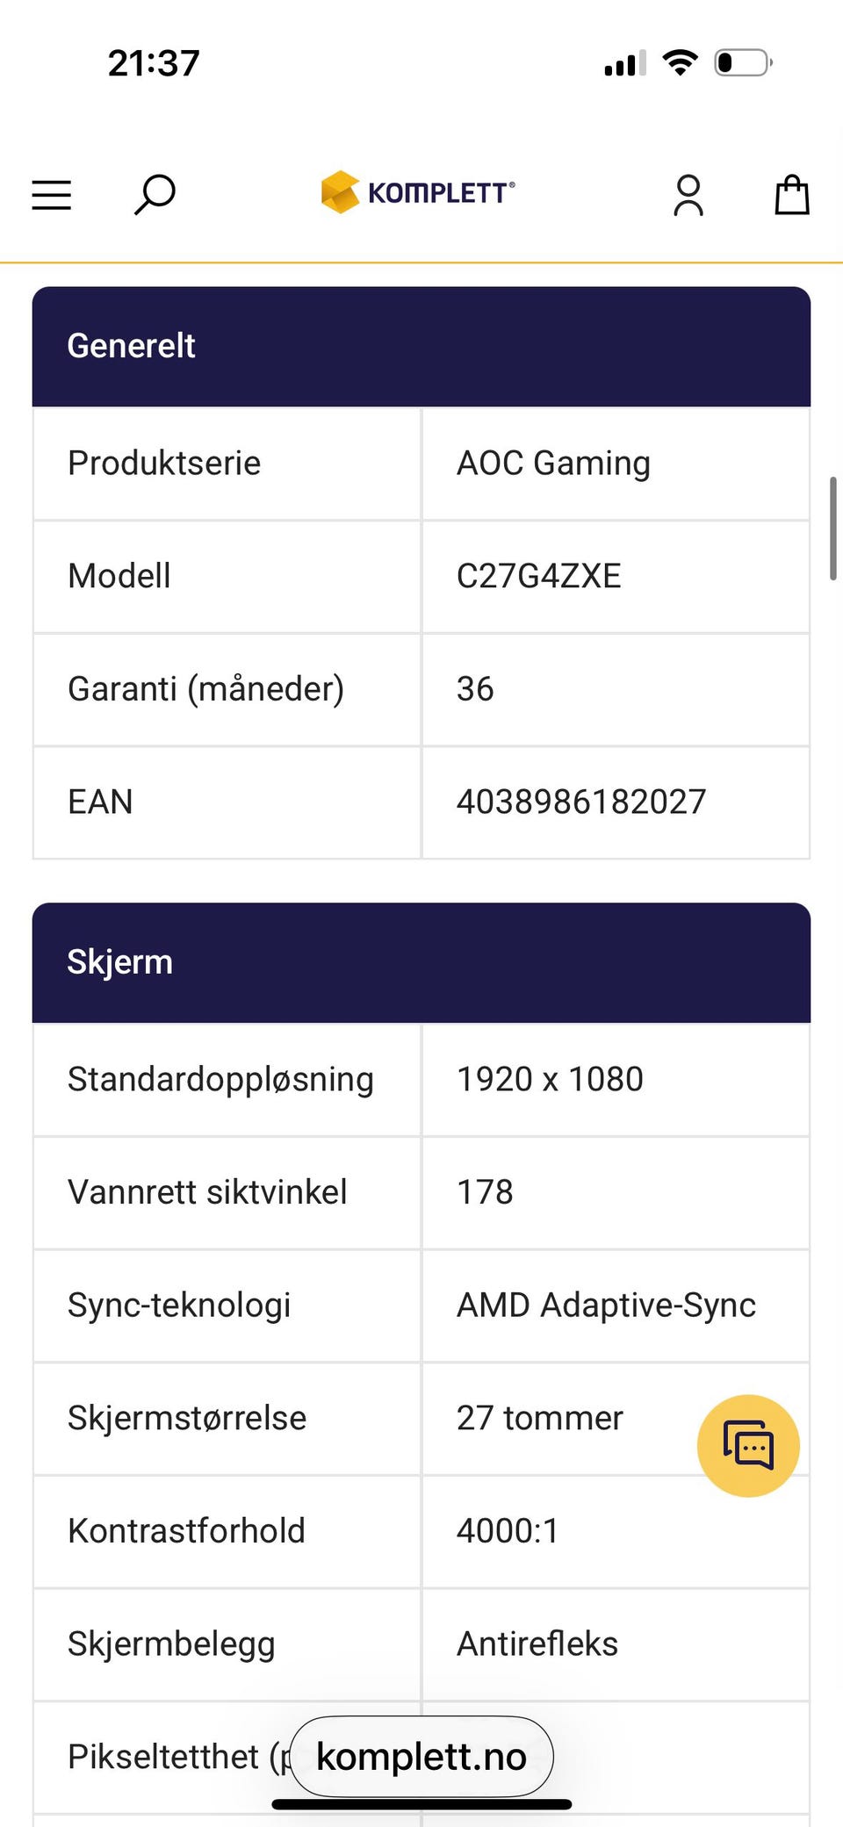Open the yellow live chat bubble
This screenshot has width=843, height=1827.
click(748, 1445)
